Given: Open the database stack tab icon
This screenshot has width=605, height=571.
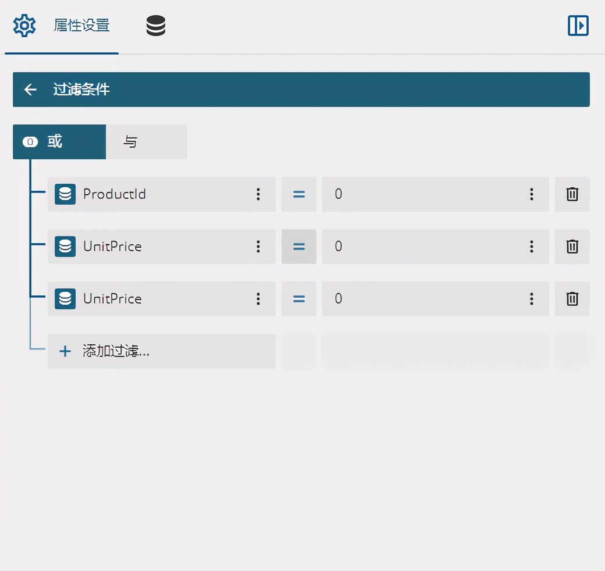Looking at the screenshot, I should coord(156,26).
